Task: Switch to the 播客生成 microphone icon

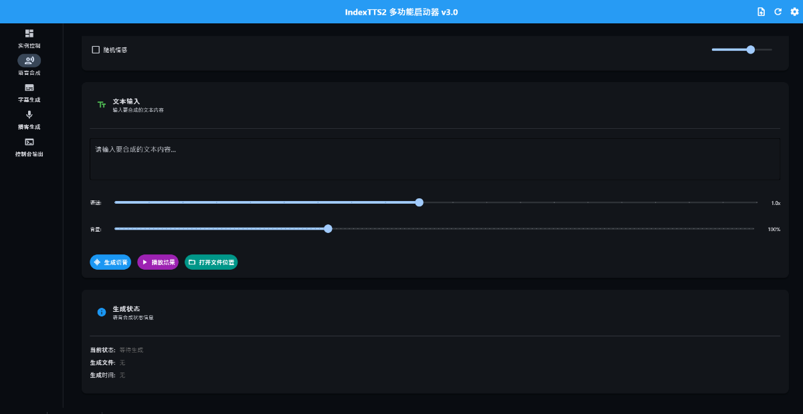Action: (29, 115)
